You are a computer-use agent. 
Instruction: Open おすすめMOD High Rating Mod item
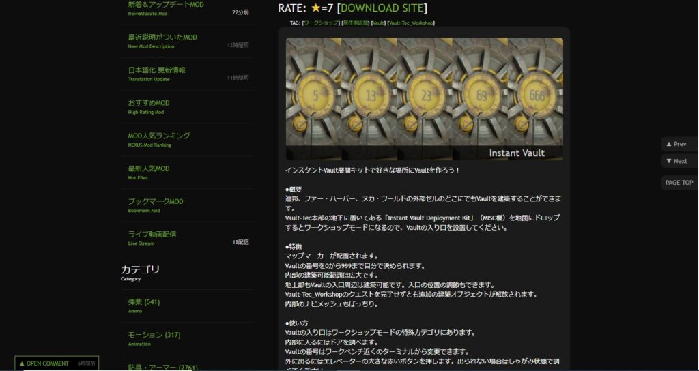tap(188, 107)
